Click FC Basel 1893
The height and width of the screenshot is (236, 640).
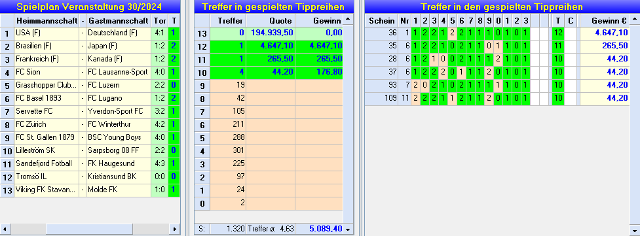coord(47,98)
